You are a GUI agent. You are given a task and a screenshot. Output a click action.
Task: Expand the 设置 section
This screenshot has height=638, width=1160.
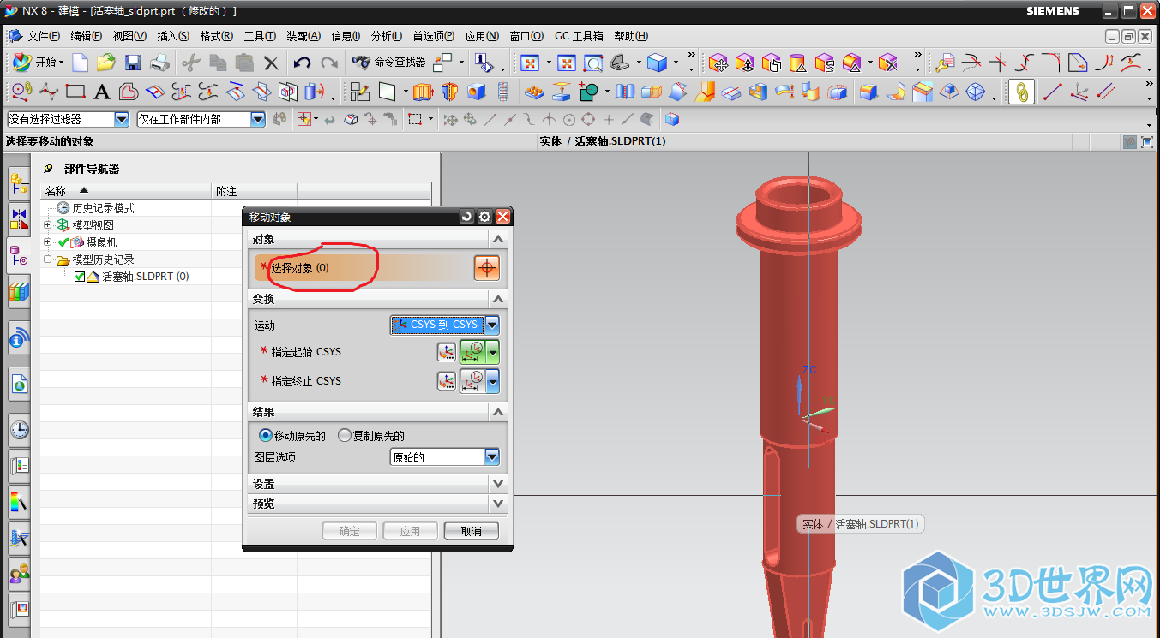click(x=498, y=484)
